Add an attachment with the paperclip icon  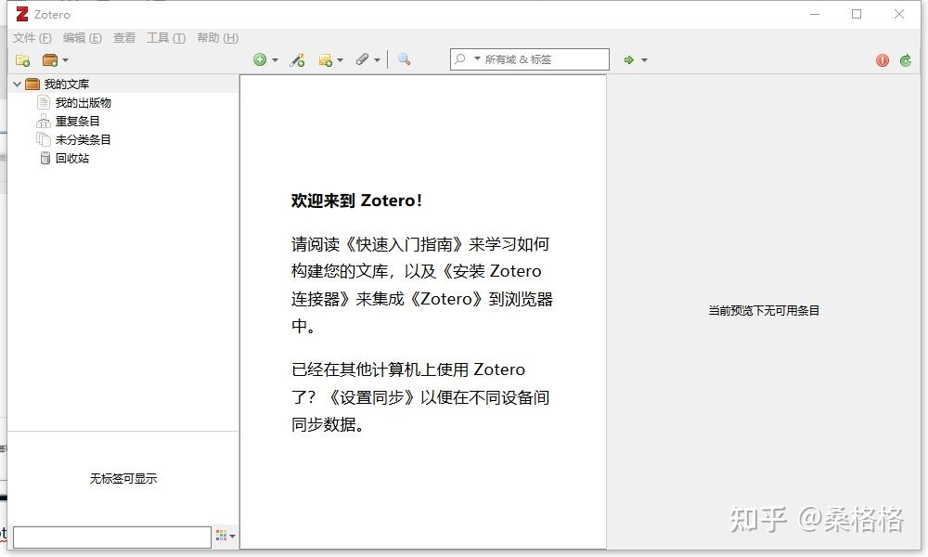click(x=363, y=59)
